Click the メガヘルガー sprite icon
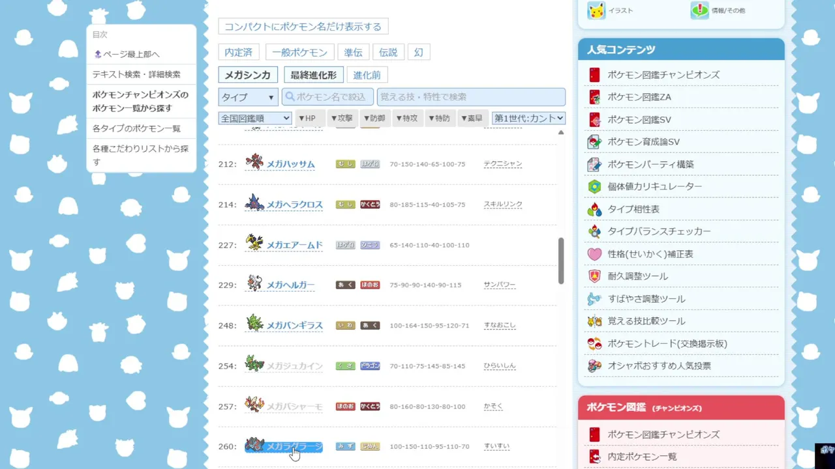 click(254, 284)
